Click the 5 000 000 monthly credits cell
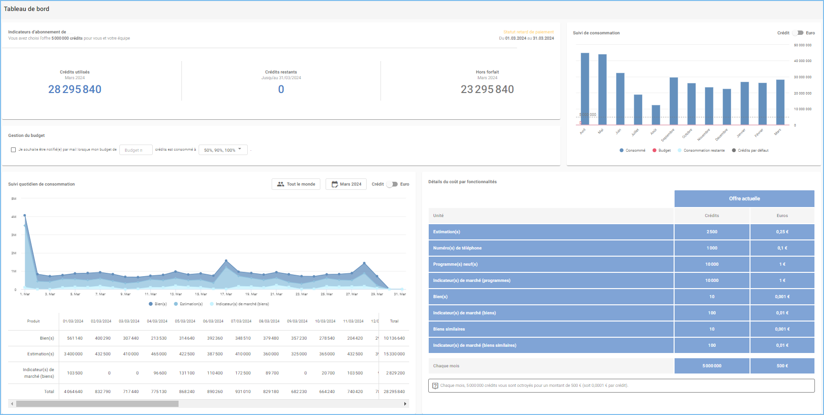824x415 pixels. pos(712,366)
